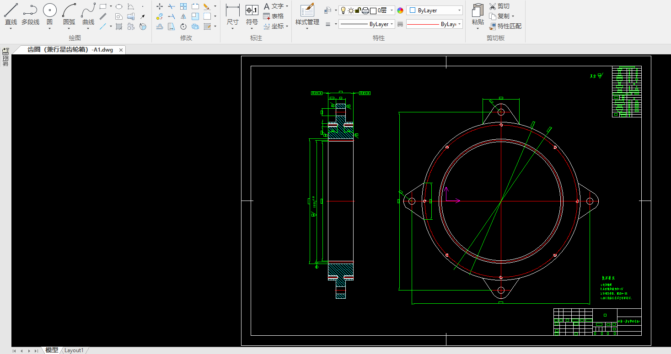
Task: Click the ellipse drawing icon
Action: pyautogui.click(x=118, y=6)
